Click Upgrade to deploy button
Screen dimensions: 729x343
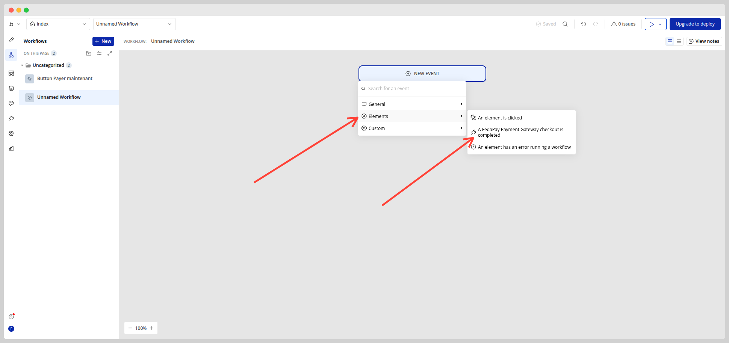[695, 24]
